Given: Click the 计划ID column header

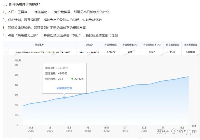Looking at the screenshot, I should [89, 45].
